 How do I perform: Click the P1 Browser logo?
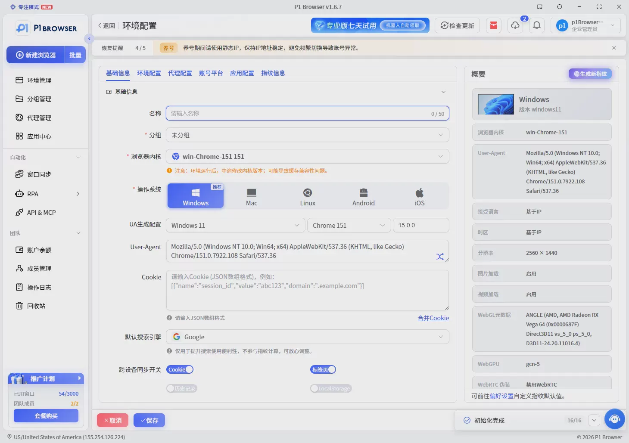click(x=46, y=28)
